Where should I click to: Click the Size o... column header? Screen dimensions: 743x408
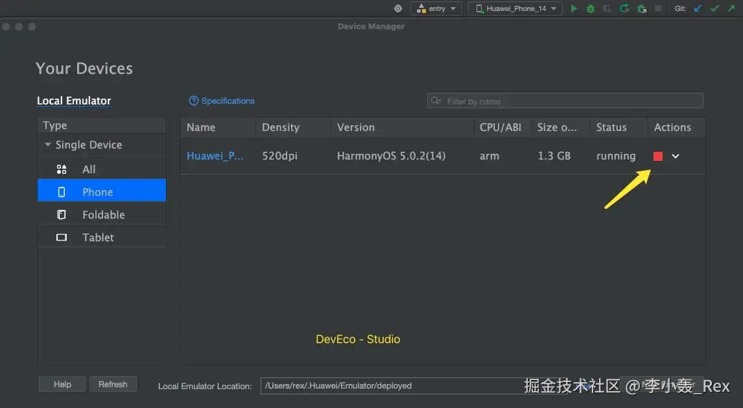point(561,128)
